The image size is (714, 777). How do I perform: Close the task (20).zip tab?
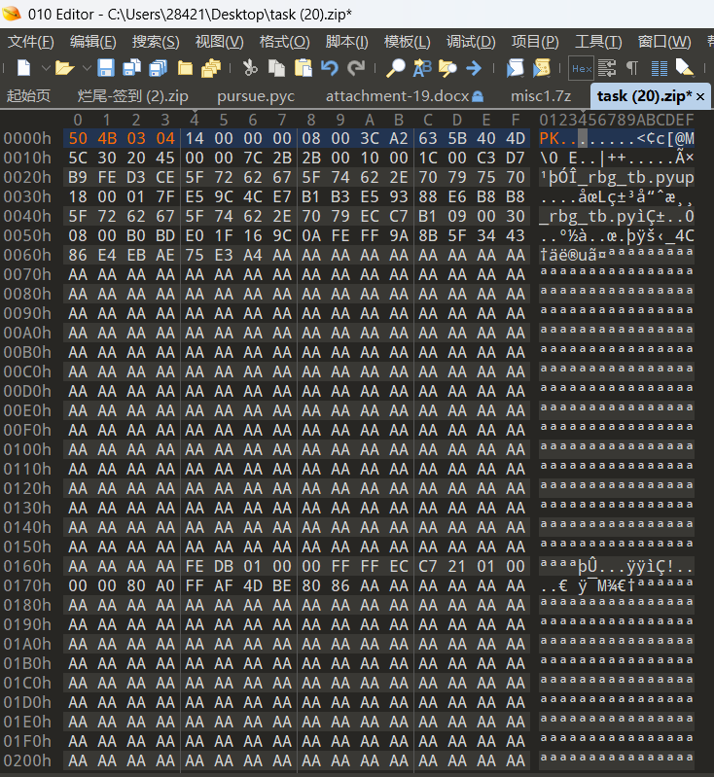point(700,96)
